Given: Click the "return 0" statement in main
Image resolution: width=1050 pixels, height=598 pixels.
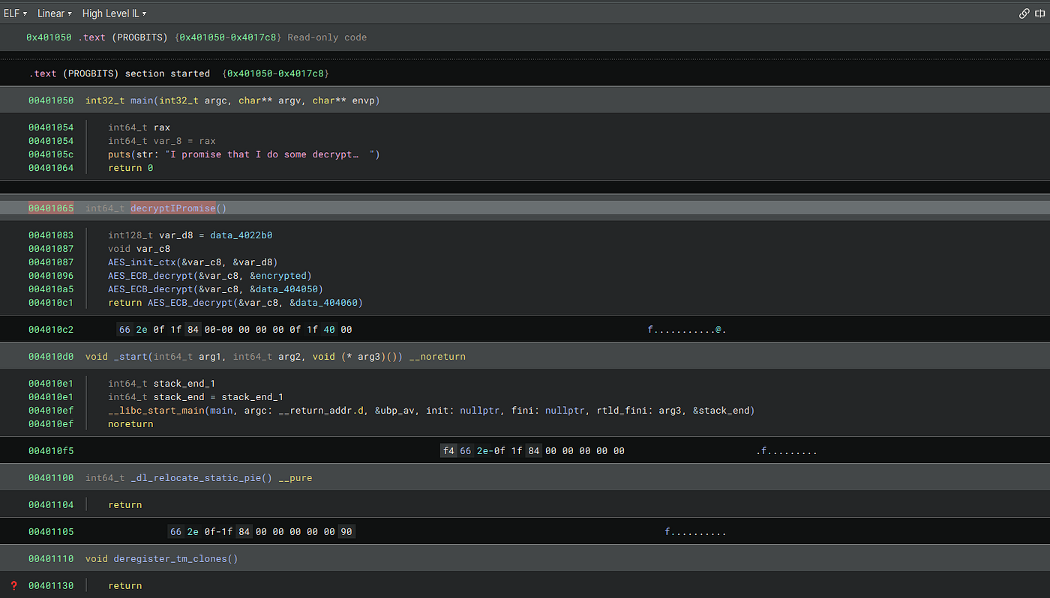Looking at the screenshot, I should point(130,168).
